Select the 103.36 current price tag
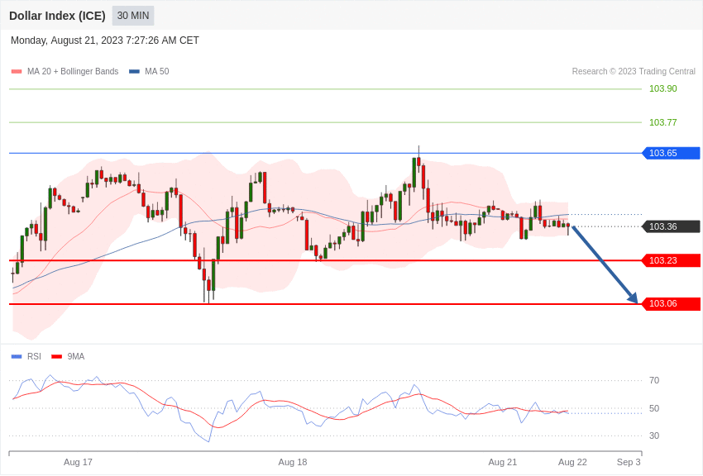The height and width of the screenshot is (476, 703). (672, 226)
